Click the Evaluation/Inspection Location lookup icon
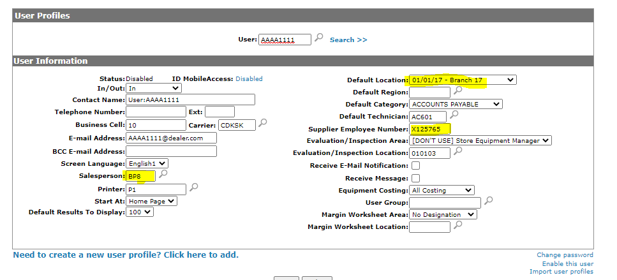The image size is (617, 280). pyautogui.click(x=457, y=152)
